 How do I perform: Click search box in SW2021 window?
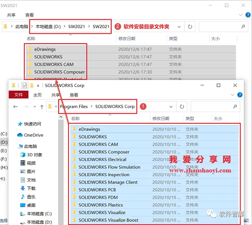tap(223, 27)
